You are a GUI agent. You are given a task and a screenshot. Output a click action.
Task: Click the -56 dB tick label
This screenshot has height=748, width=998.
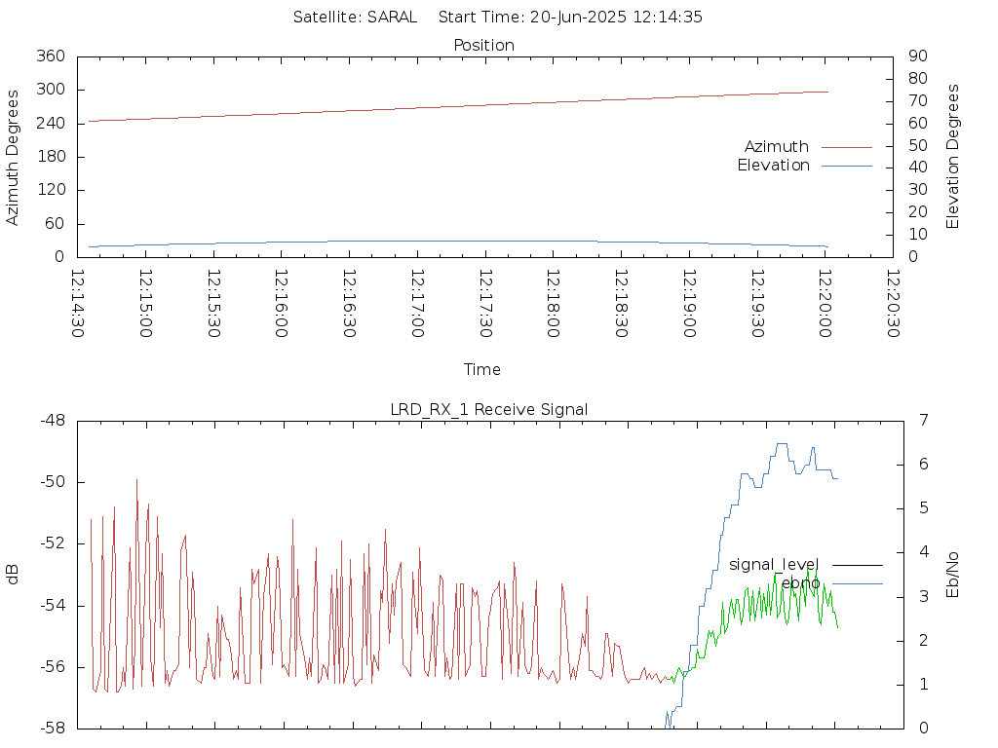tap(53, 667)
